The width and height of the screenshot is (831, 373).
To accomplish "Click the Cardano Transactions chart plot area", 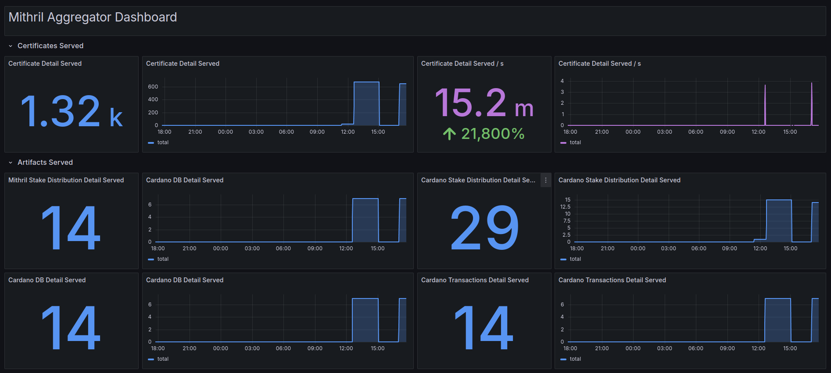I will pyautogui.click(x=694, y=319).
